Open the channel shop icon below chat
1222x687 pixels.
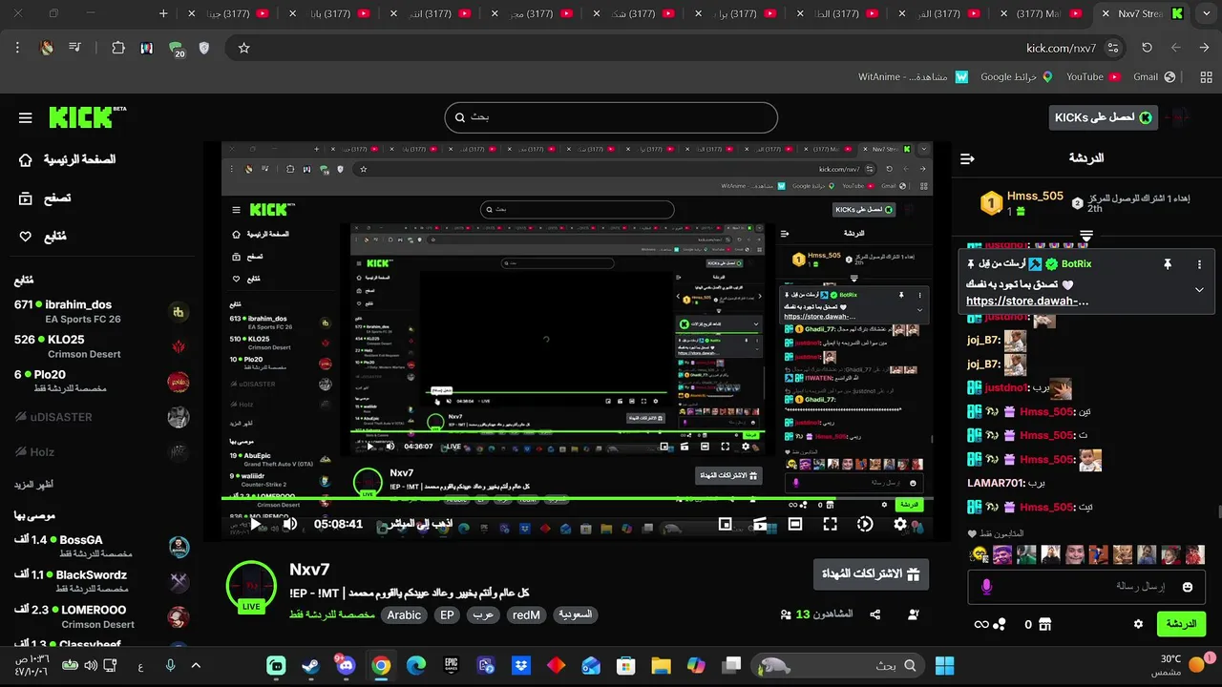(x=1045, y=624)
